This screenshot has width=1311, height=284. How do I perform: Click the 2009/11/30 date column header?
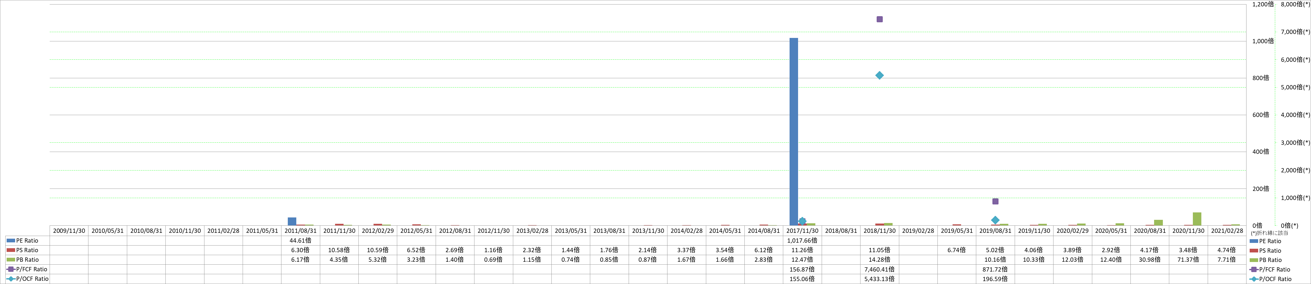tap(69, 231)
